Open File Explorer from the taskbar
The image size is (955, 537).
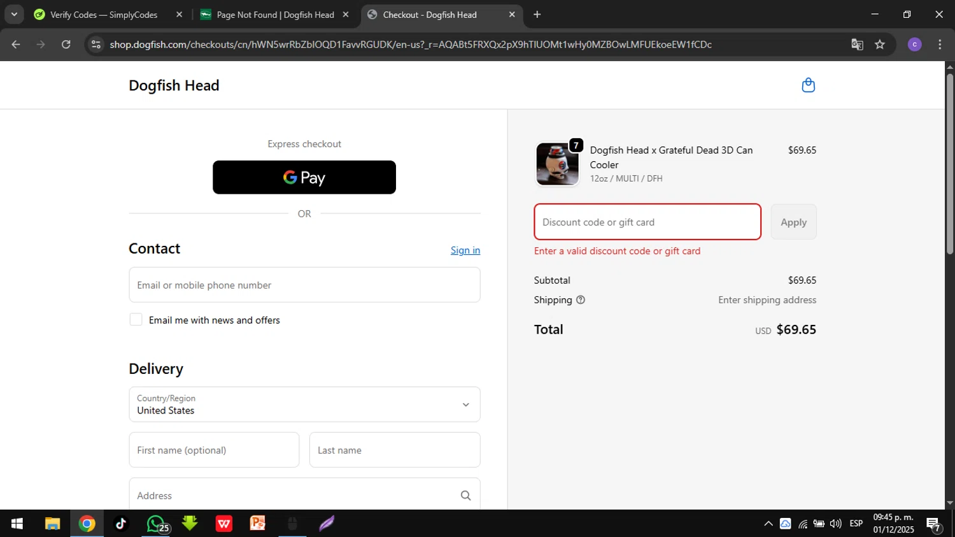52,524
